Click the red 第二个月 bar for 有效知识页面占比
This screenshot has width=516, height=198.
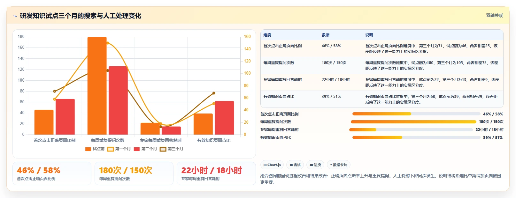pyautogui.click(x=224, y=118)
